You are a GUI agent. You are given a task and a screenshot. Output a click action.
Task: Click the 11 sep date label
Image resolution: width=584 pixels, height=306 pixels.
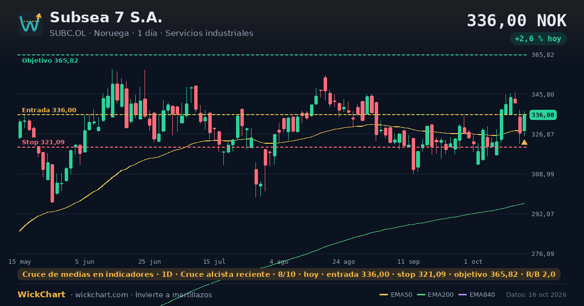408,261
